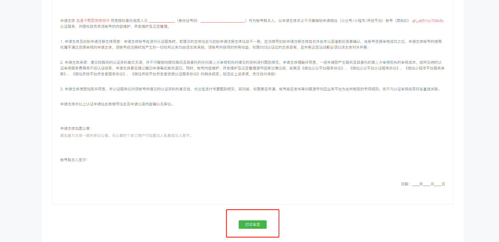The image size is (499, 242).
Task: Click the 帐号联系人签字 label
Action: tap(74, 160)
